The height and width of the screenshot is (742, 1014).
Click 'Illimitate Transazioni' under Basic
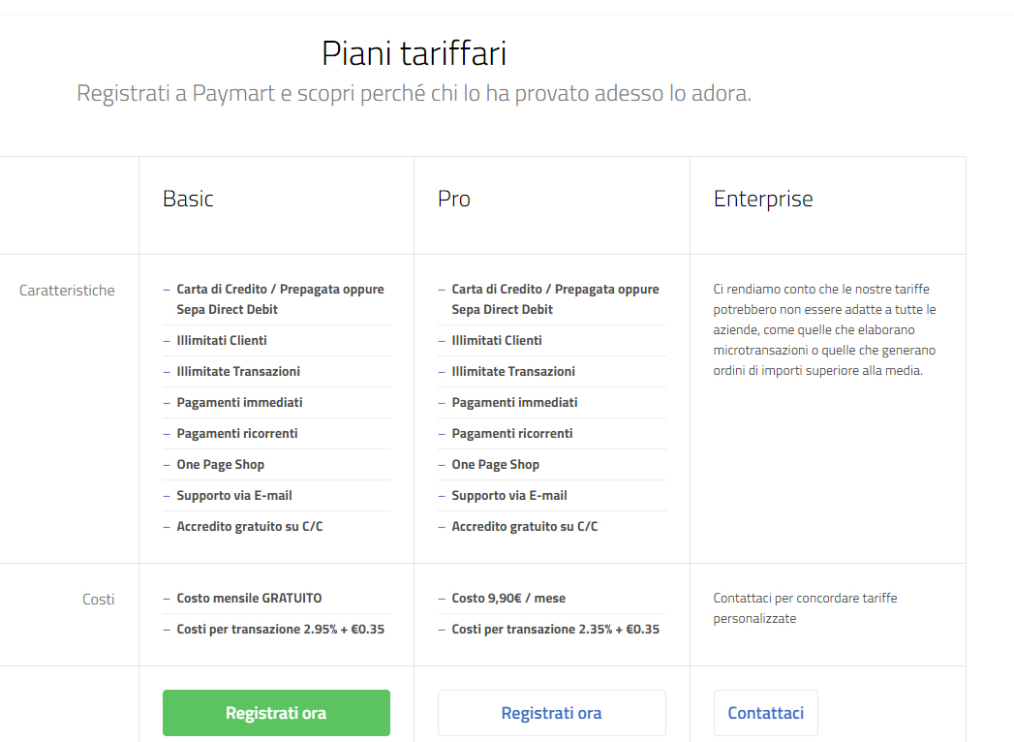pyautogui.click(x=237, y=371)
